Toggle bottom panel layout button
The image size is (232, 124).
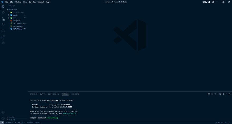point(206,2)
